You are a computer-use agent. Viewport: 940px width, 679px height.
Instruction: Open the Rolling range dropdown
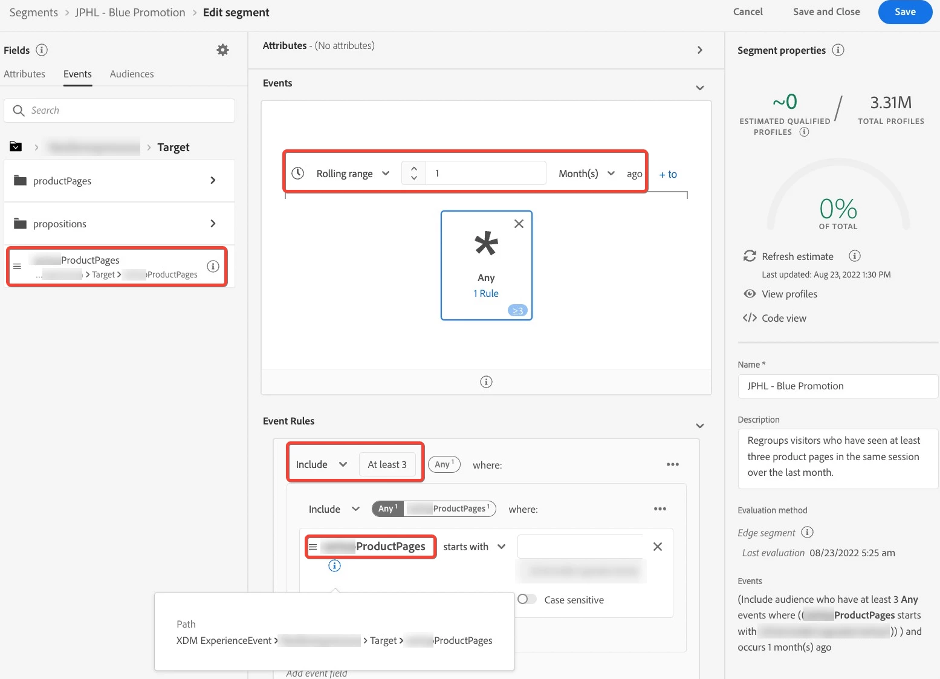352,174
